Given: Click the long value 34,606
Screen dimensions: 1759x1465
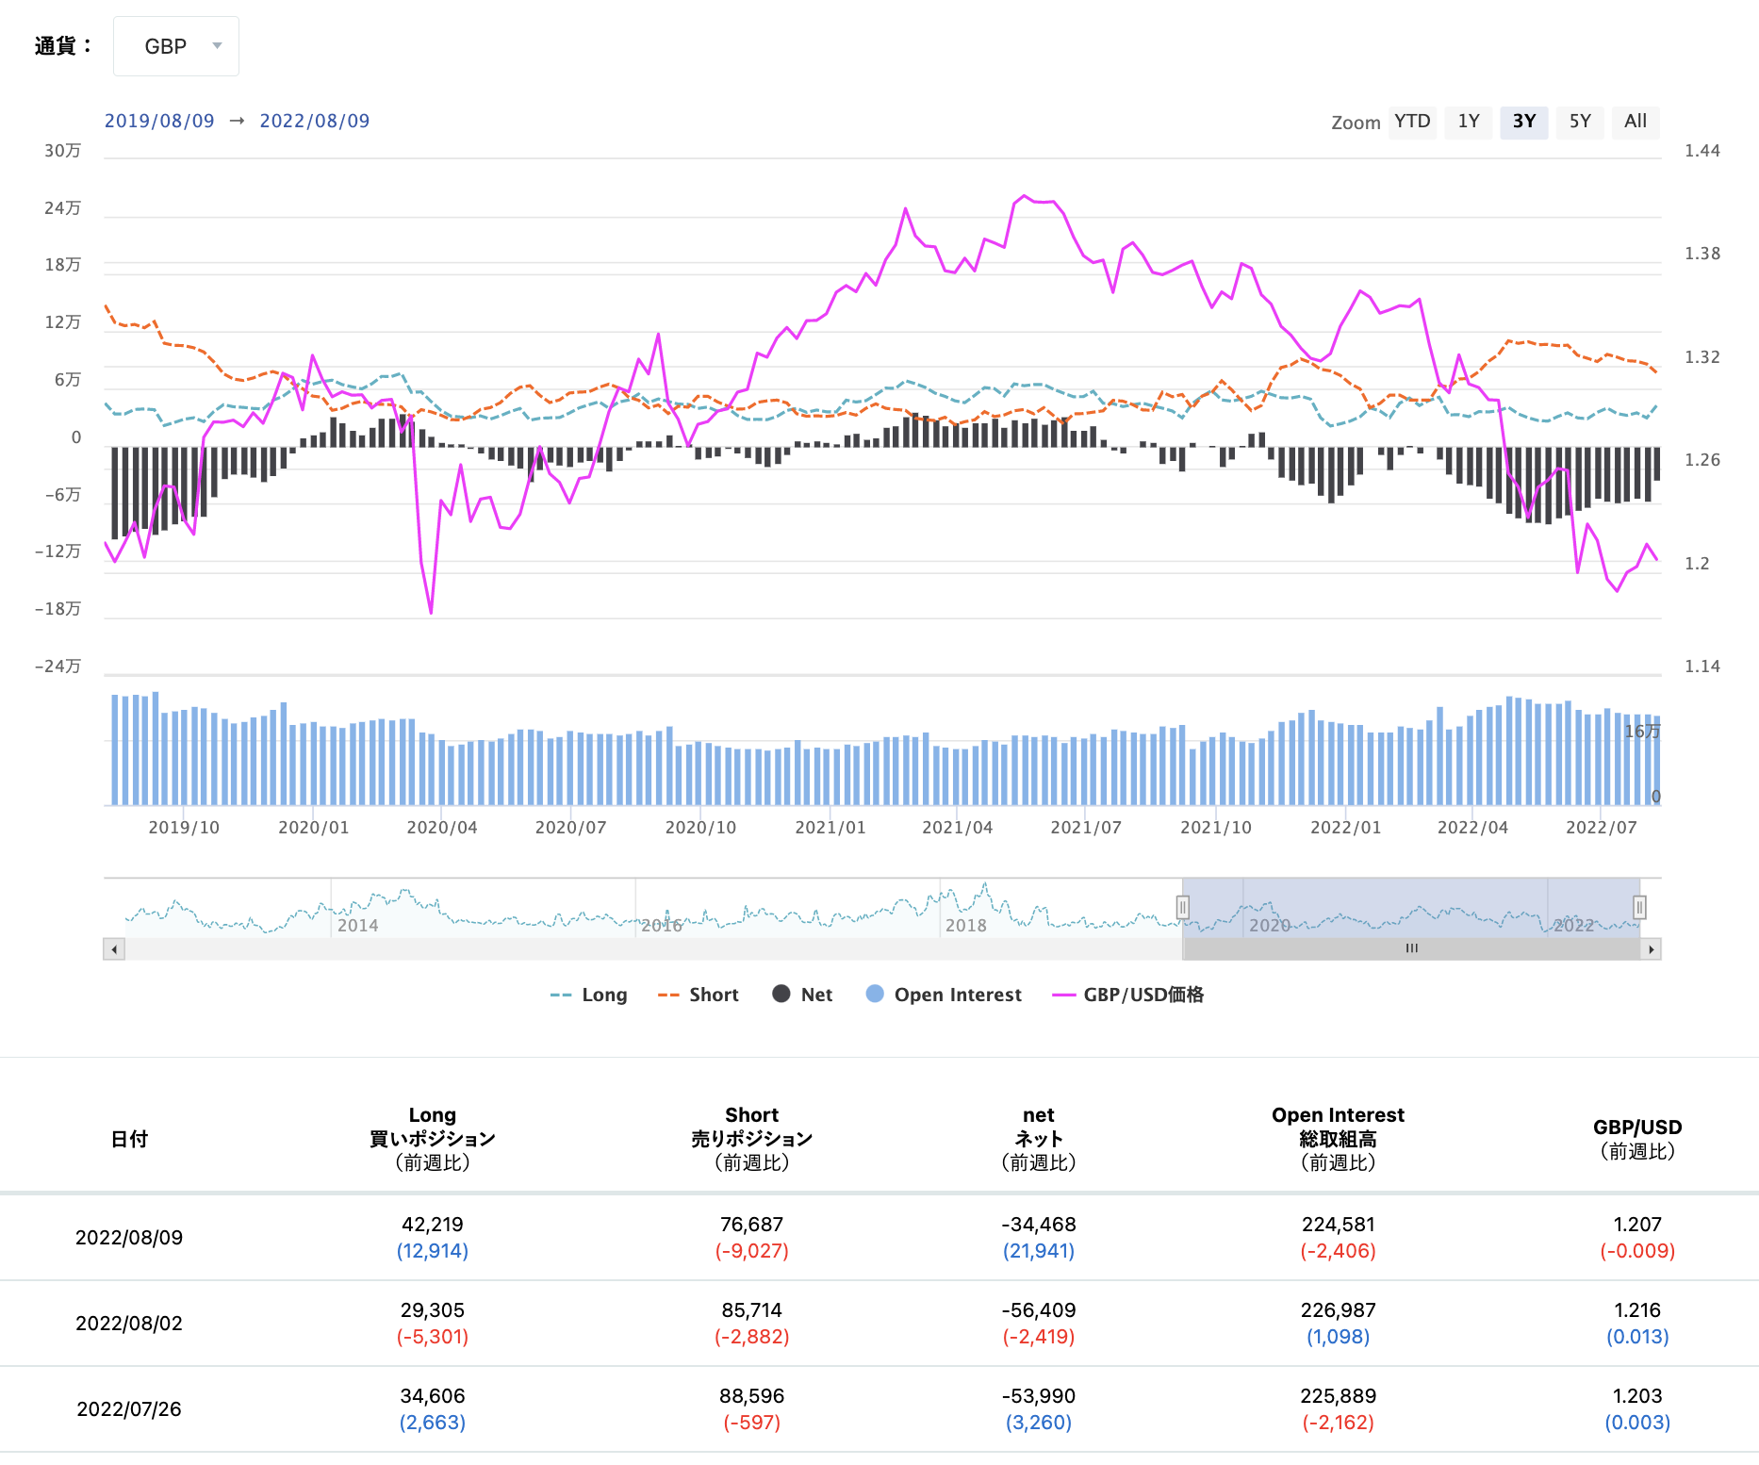Looking at the screenshot, I should tap(433, 1396).
